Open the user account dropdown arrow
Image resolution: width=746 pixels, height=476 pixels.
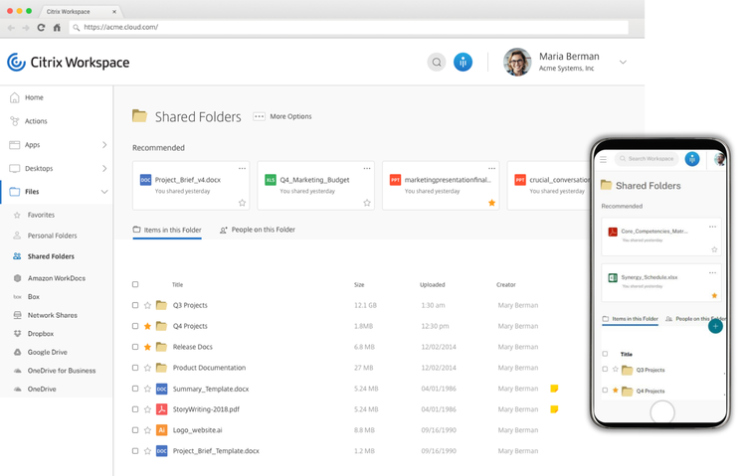623,63
